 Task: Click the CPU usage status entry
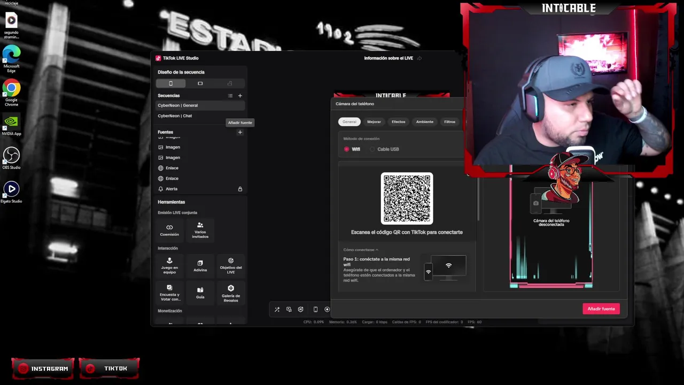[x=314, y=322]
